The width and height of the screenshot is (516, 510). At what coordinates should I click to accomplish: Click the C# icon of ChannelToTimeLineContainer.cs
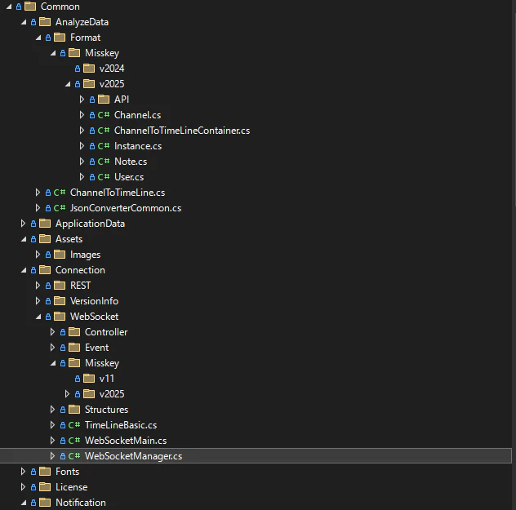coord(104,131)
